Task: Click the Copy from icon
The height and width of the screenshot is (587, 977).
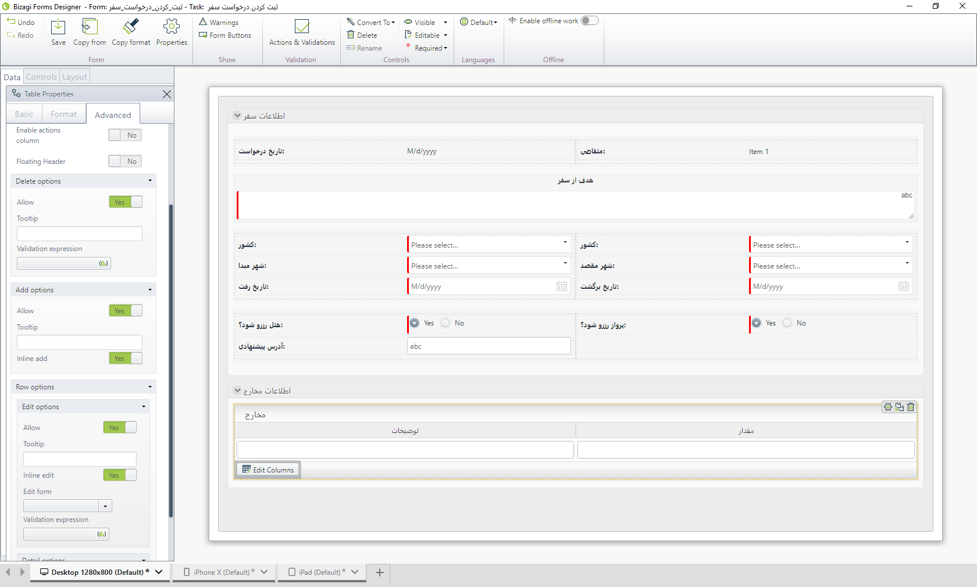Action: pyautogui.click(x=90, y=27)
